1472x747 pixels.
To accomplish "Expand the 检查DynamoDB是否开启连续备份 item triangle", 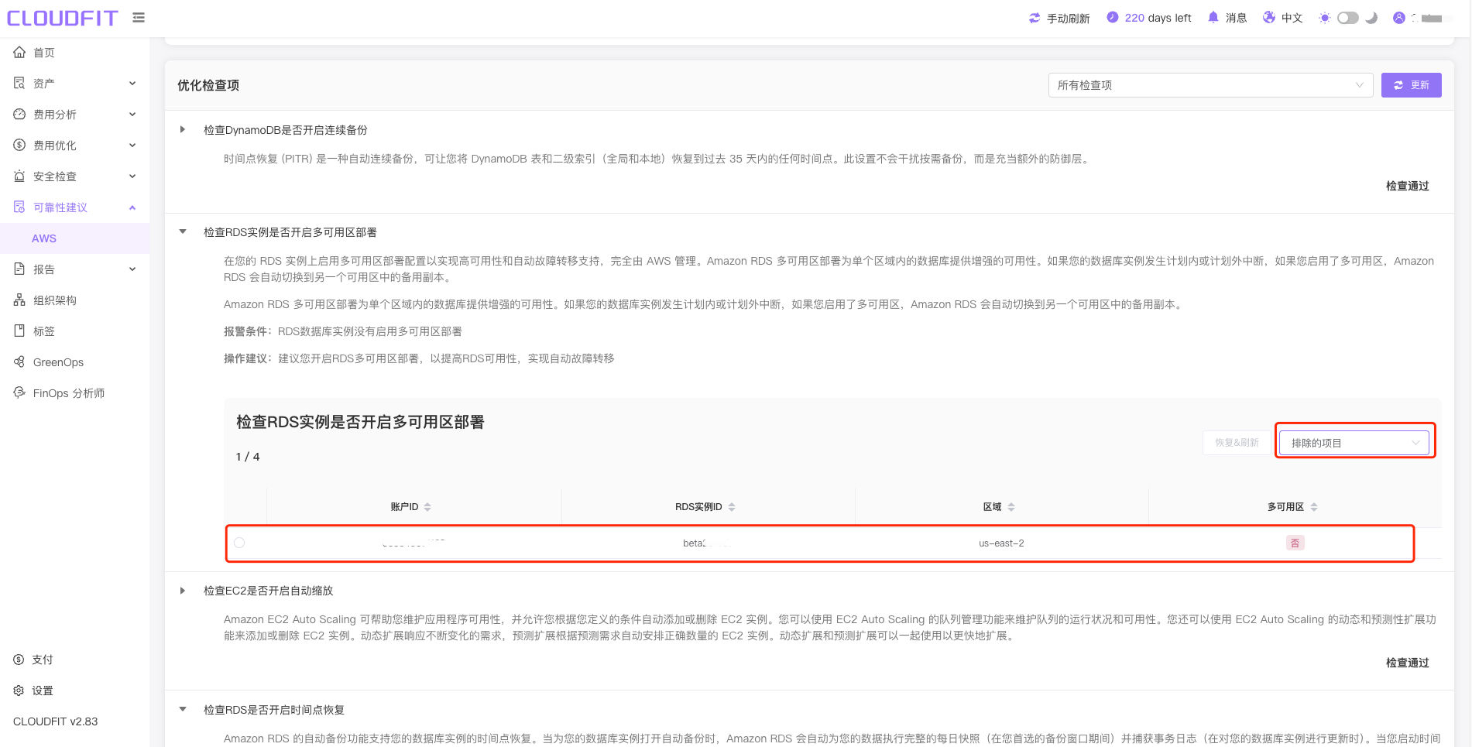I will click(x=183, y=129).
